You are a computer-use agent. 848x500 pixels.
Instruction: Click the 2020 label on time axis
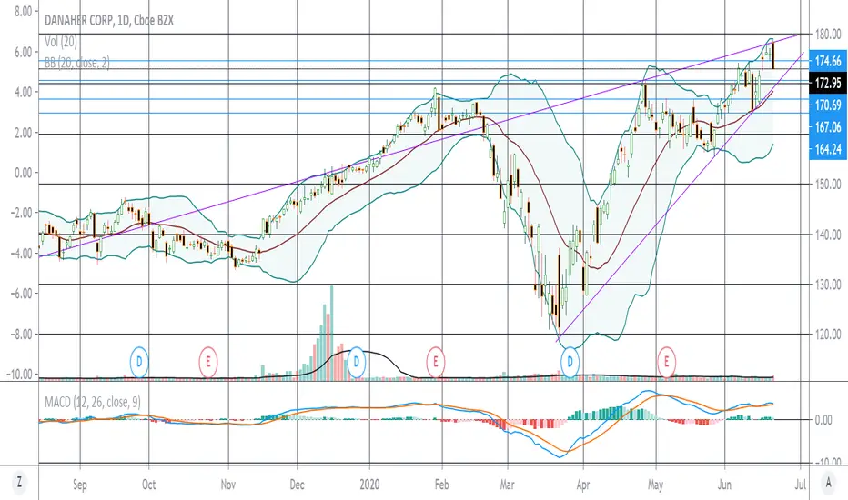point(370,485)
